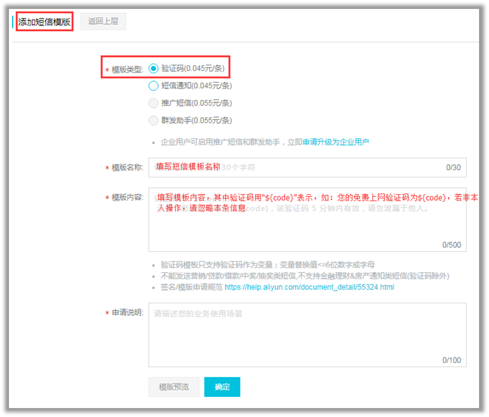Select the 群发助手 template type
The width and height of the screenshot is (489, 417).
[x=154, y=120]
